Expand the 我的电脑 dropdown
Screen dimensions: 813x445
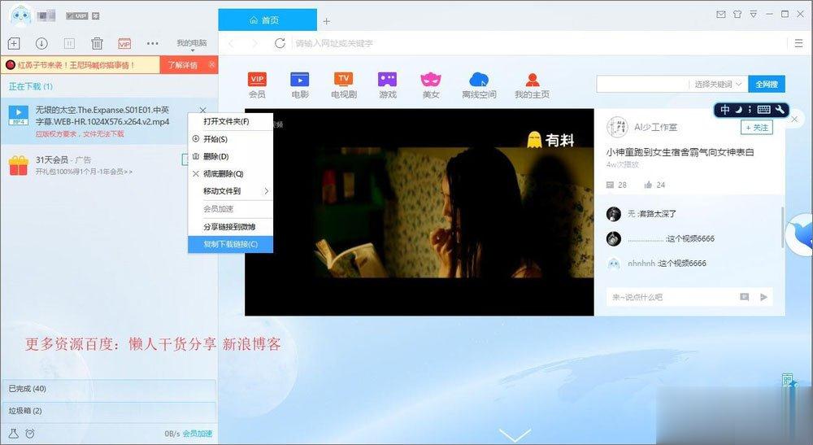192,44
